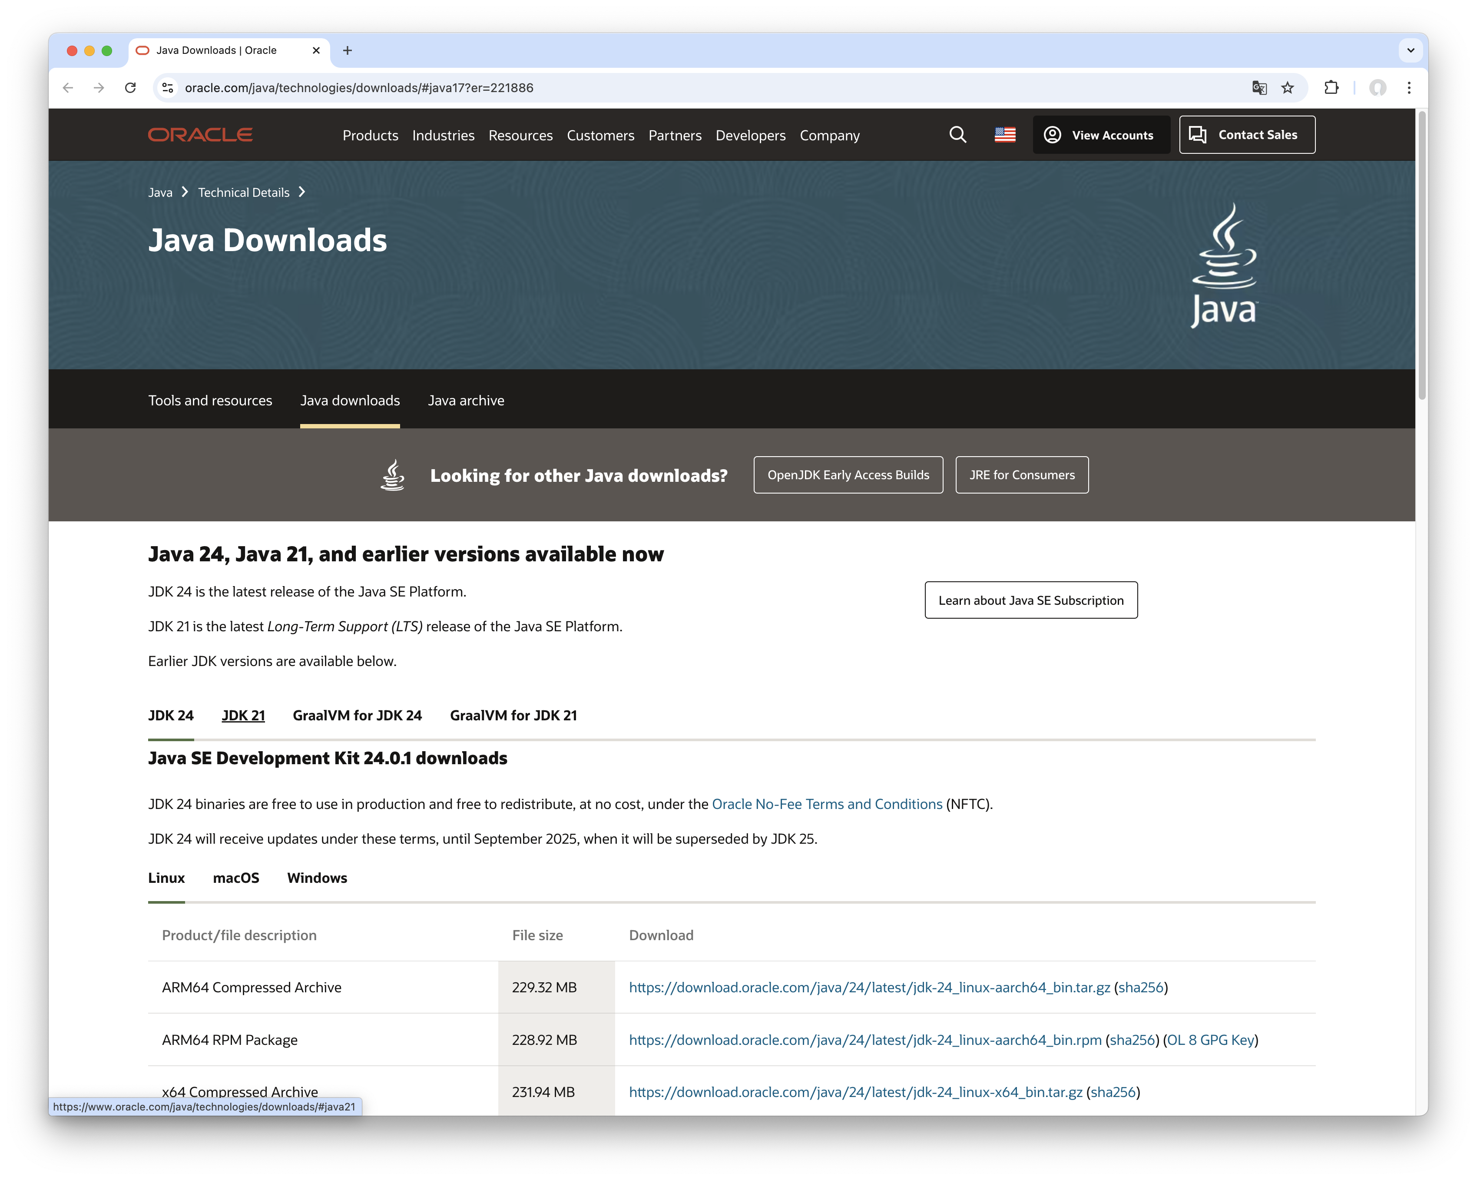Reload the Java Downloads page

[x=130, y=88]
